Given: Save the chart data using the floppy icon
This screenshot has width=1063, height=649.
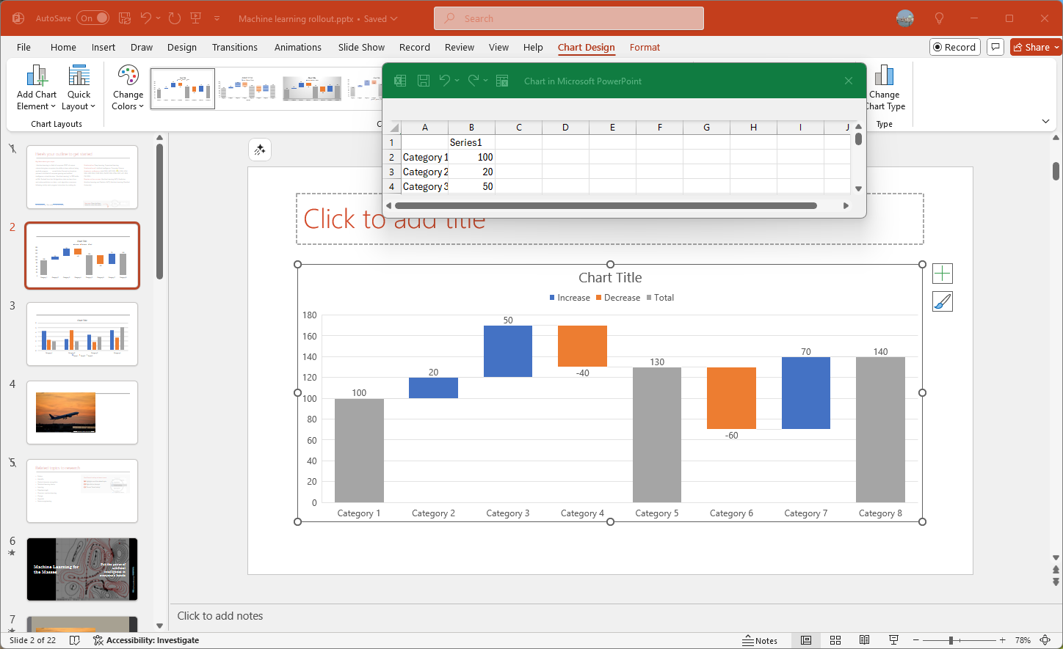Looking at the screenshot, I should point(424,81).
